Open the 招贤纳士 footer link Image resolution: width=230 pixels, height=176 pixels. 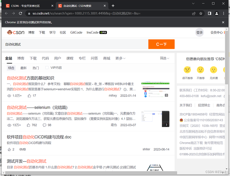[204, 105]
